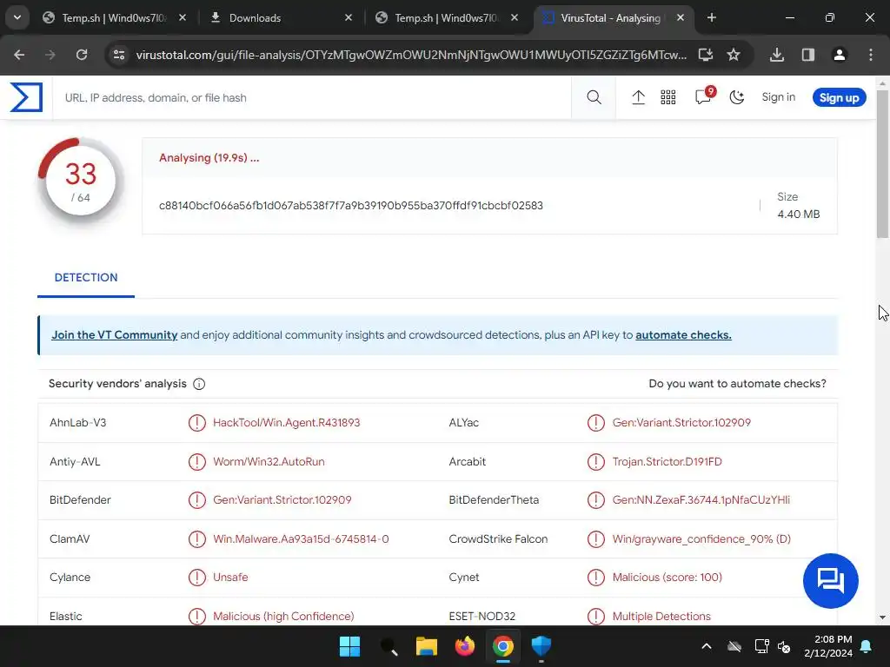Click the VirusTotal logo icon
This screenshot has height=667, width=890.
26,97
